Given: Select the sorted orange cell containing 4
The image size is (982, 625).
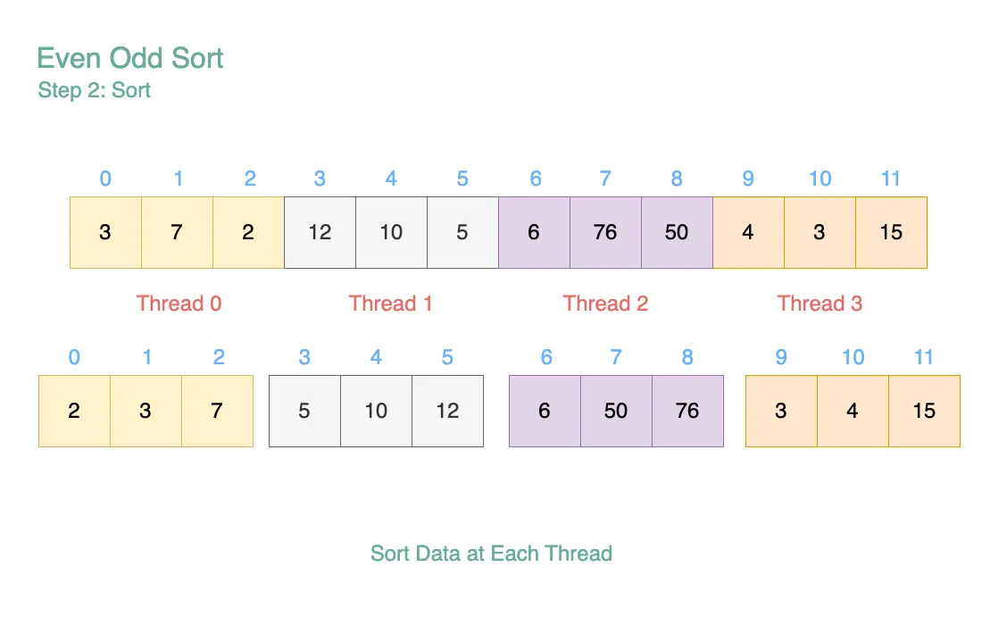Looking at the screenshot, I should pyautogui.click(x=853, y=412).
